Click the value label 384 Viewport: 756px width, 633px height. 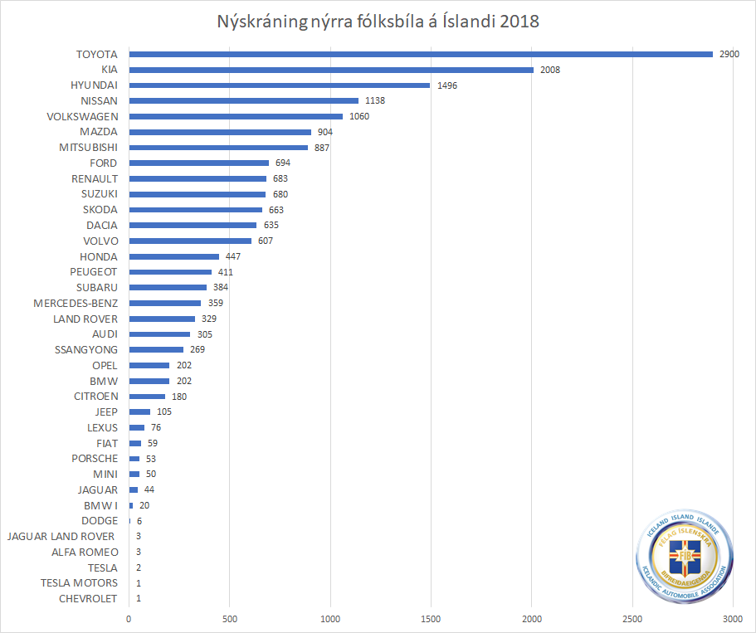pyautogui.click(x=221, y=287)
